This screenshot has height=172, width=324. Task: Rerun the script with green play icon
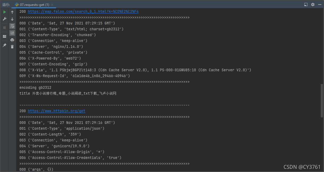5,12
